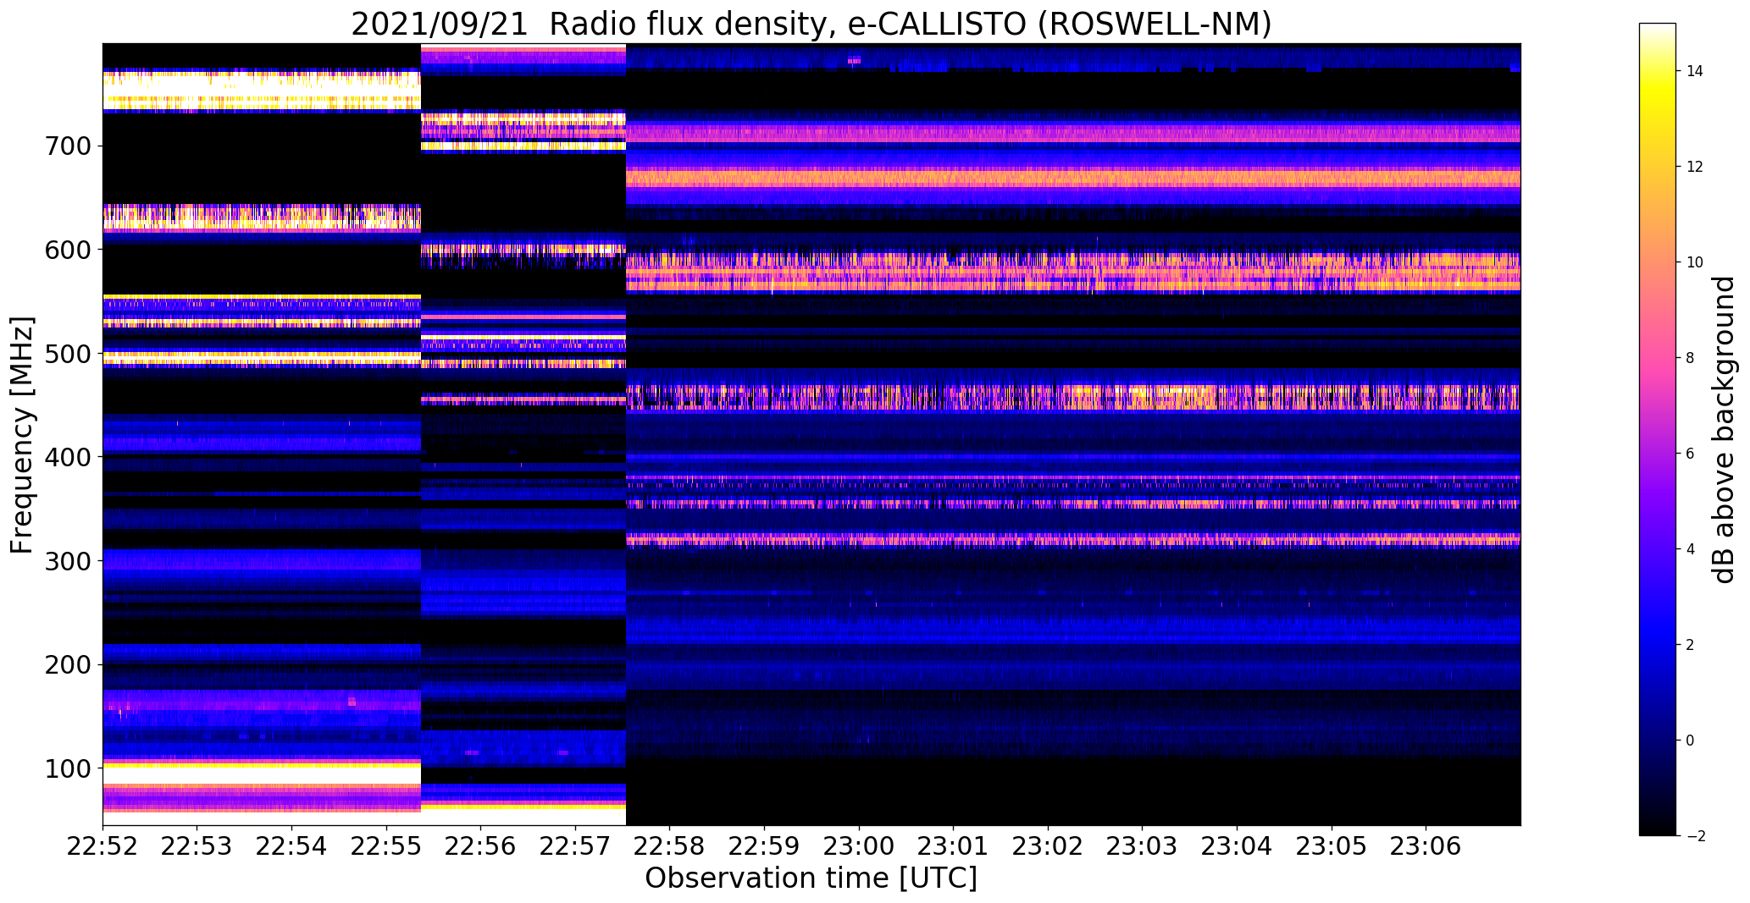Click the 12 colorbar tick label
Image resolution: width=1750 pixels, height=903 pixels.
pos(1695,167)
